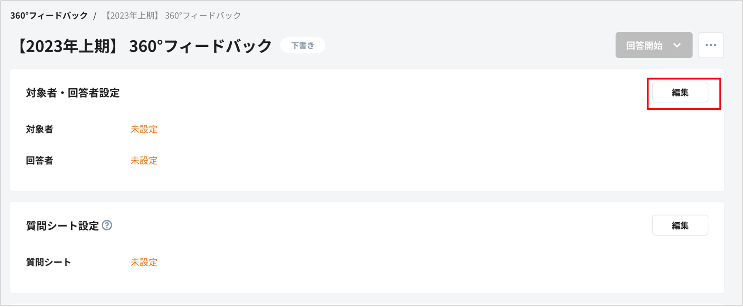Configure targets via 対象者 未設定
This screenshot has height=307, width=743.
point(144,129)
